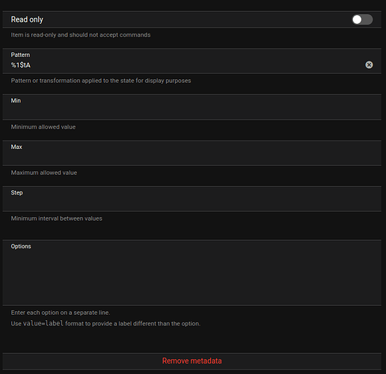This screenshot has height=374, width=386.
Task: Click the 'Maximum allowed value' hint
Action: pyautogui.click(x=44, y=173)
